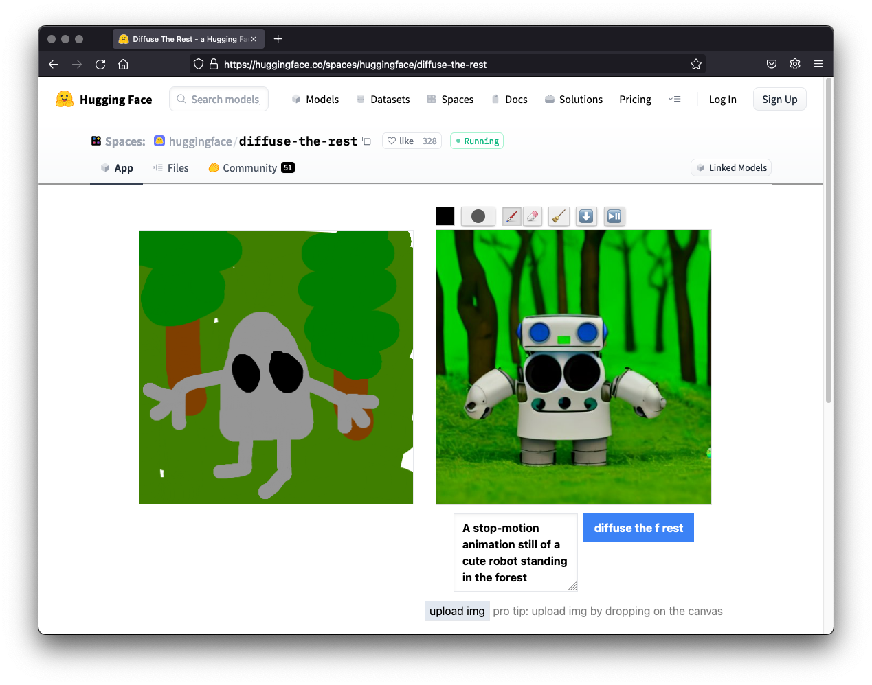Click the Sign Up button
The height and width of the screenshot is (685, 872).
(779, 100)
